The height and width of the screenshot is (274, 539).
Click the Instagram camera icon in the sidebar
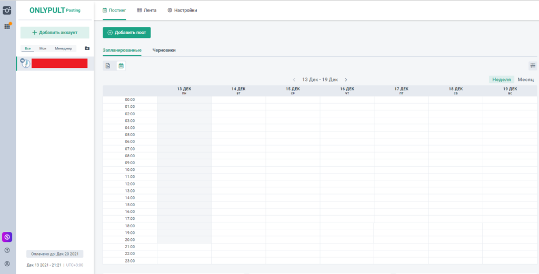coord(7,11)
